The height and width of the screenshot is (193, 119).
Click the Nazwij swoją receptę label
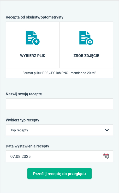24,94
